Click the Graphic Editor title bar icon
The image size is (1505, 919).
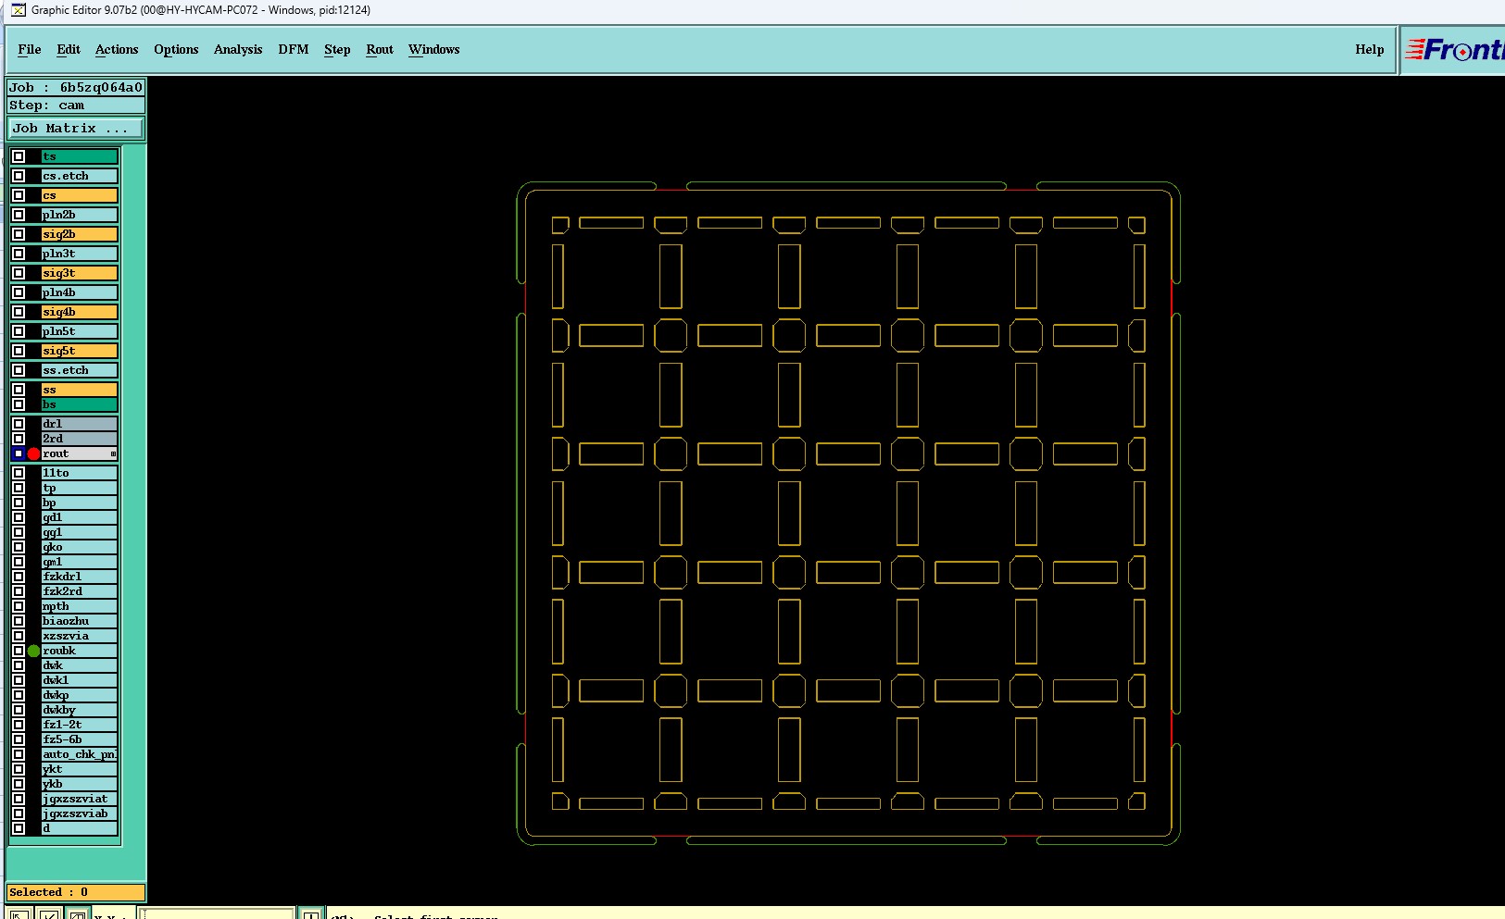coord(18,10)
